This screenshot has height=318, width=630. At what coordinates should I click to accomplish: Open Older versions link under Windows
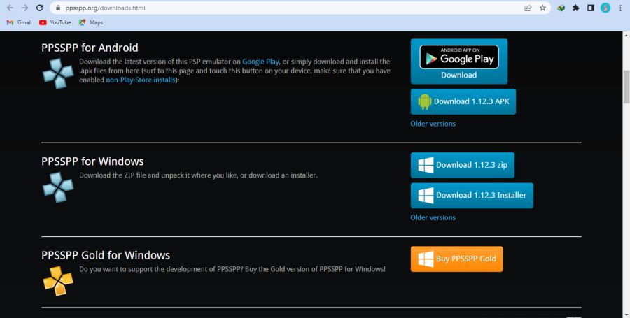point(433,217)
